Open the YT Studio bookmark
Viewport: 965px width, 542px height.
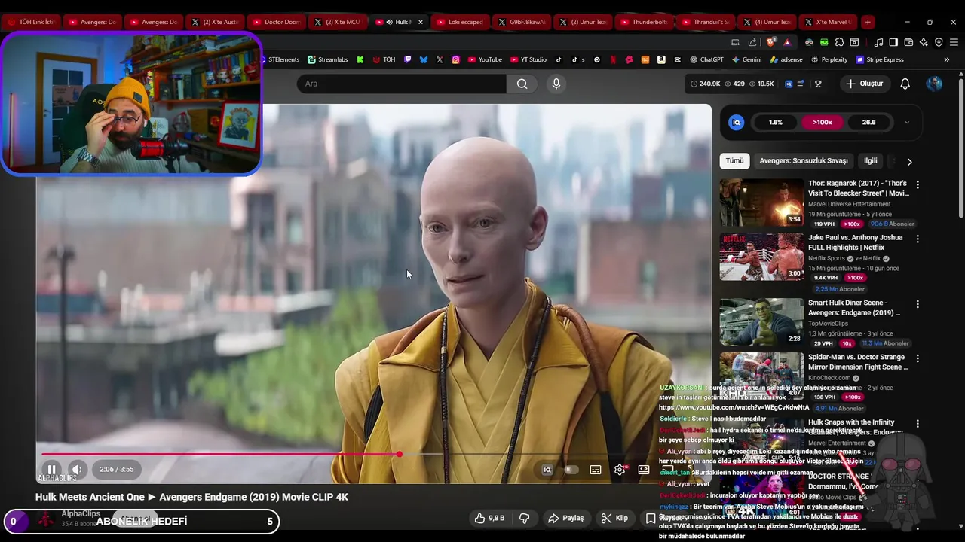528,59
